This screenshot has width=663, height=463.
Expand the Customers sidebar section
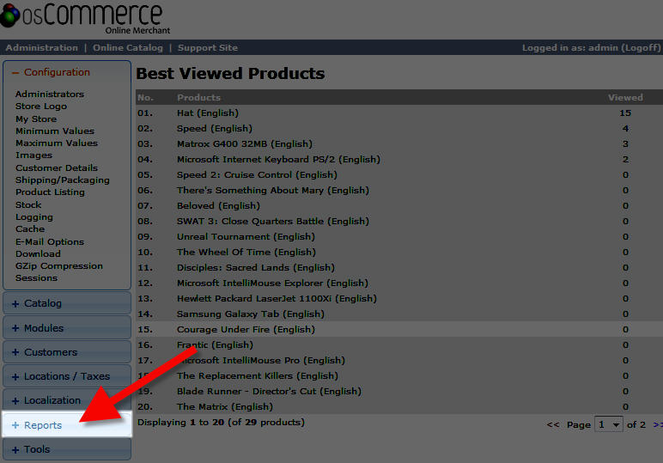[50, 352]
